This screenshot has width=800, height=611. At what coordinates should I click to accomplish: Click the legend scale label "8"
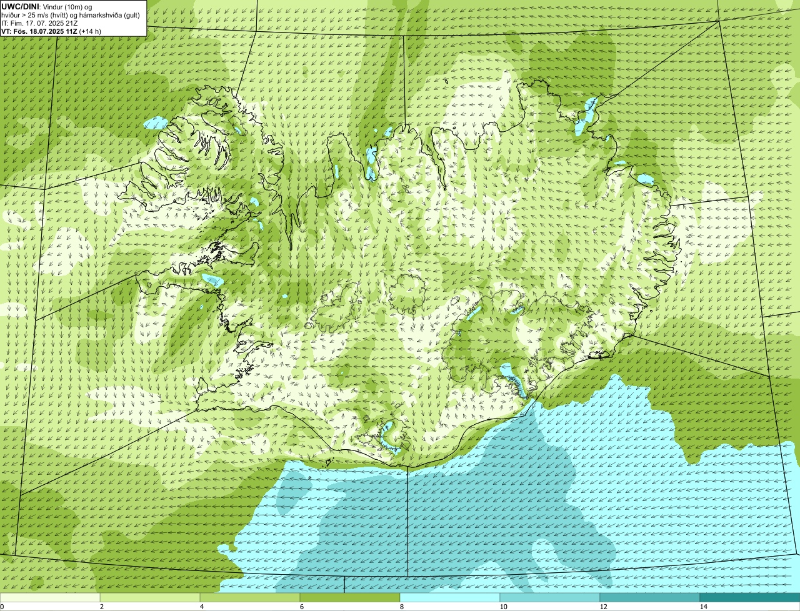pyautogui.click(x=401, y=607)
